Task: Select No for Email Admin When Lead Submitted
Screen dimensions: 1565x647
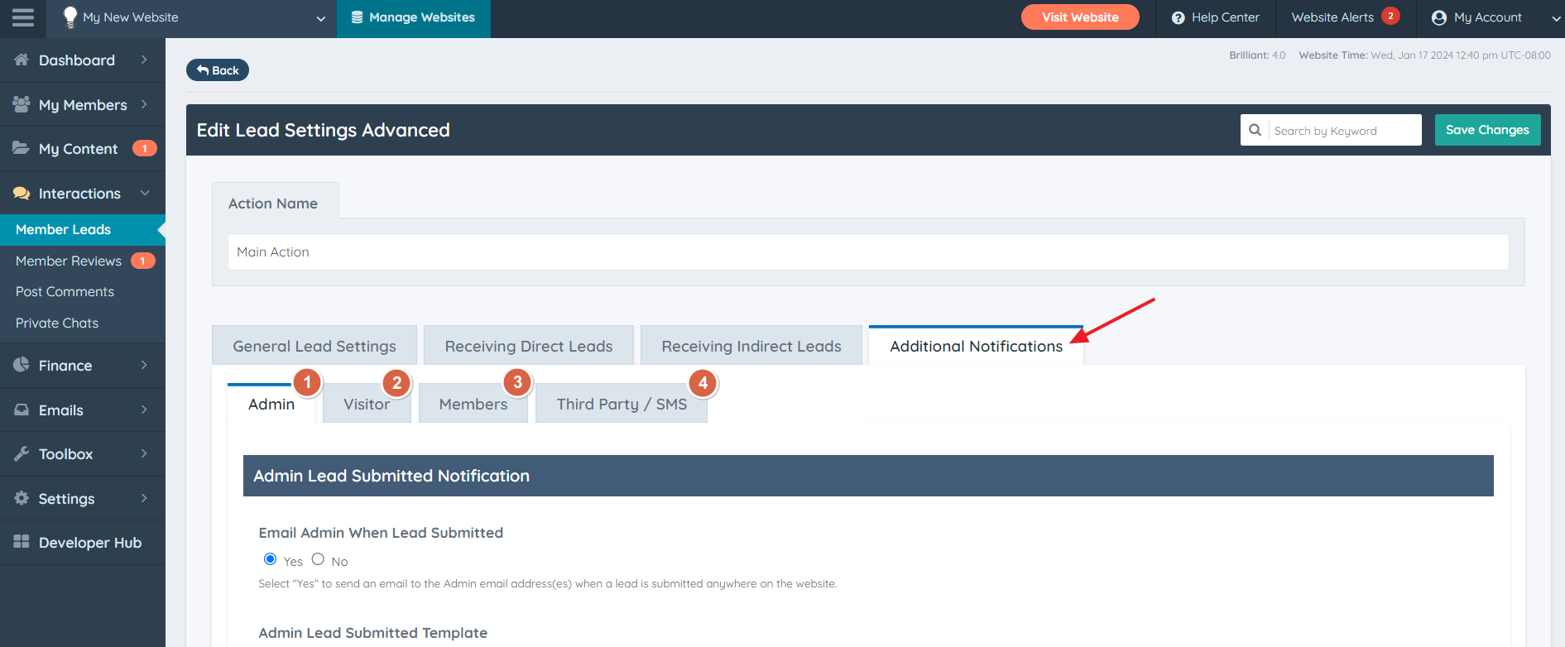Action: (318, 559)
